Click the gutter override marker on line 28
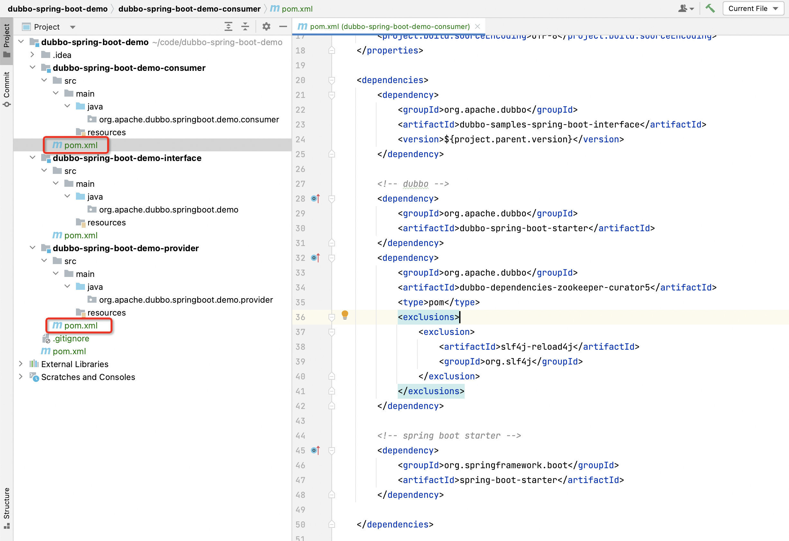 [x=315, y=198]
